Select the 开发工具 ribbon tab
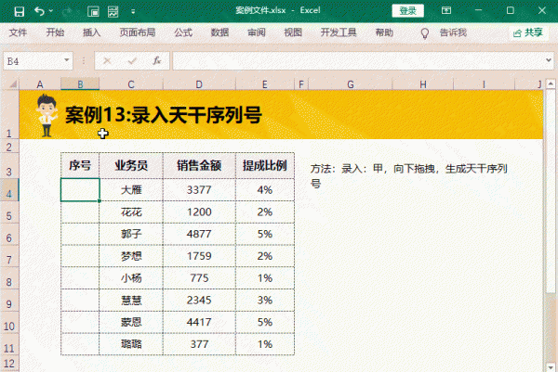This screenshot has width=558, height=372. (x=339, y=32)
